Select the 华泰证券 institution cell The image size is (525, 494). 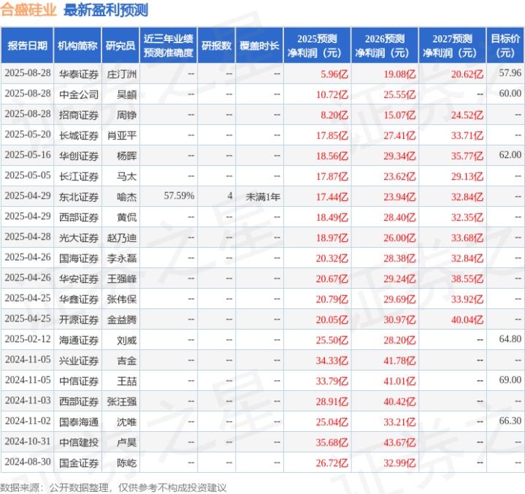[x=79, y=74]
